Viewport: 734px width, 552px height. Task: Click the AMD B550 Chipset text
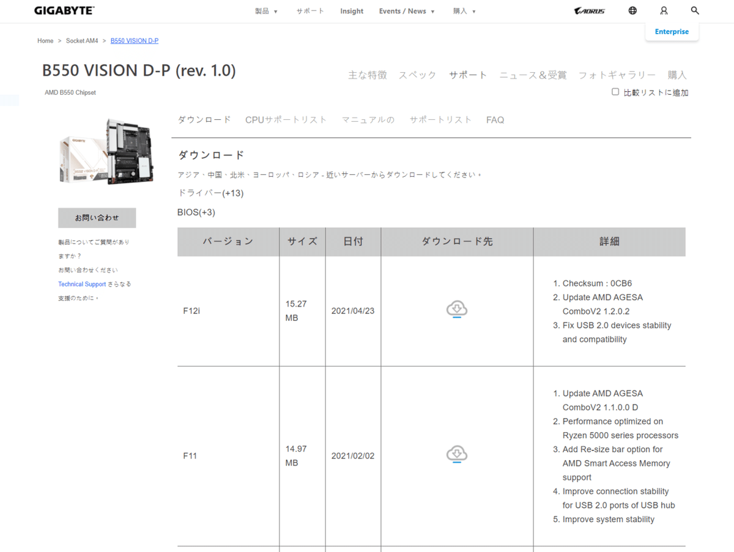click(70, 92)
